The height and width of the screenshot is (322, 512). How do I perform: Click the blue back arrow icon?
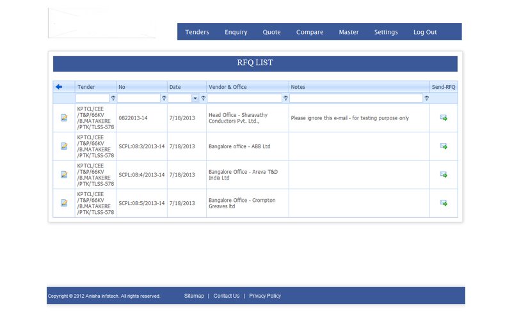pos(59,87)
